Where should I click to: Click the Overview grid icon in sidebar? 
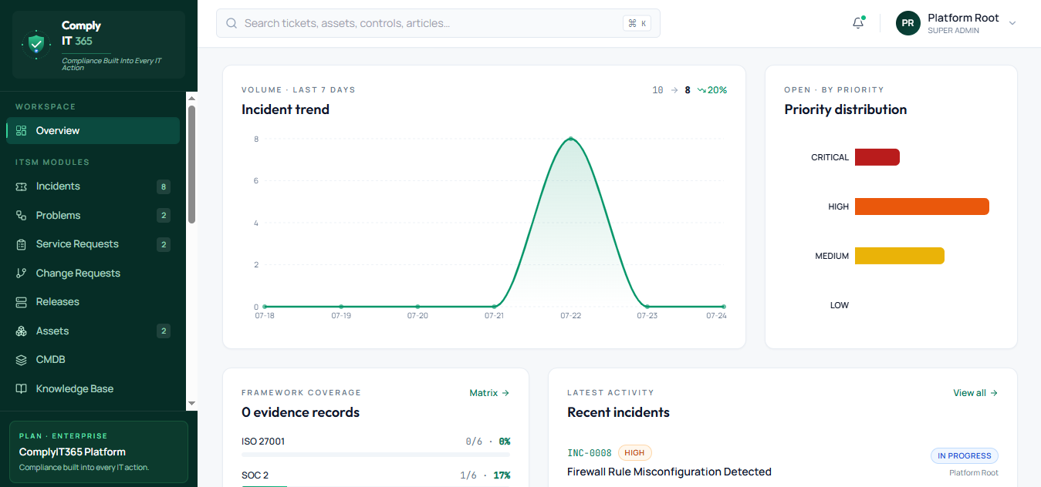22,131
